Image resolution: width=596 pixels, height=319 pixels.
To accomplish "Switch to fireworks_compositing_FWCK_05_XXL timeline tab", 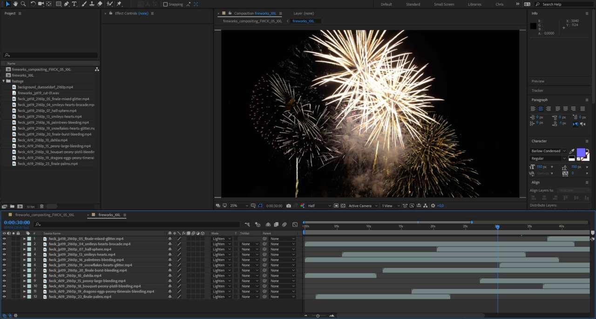I will point(44,215).
